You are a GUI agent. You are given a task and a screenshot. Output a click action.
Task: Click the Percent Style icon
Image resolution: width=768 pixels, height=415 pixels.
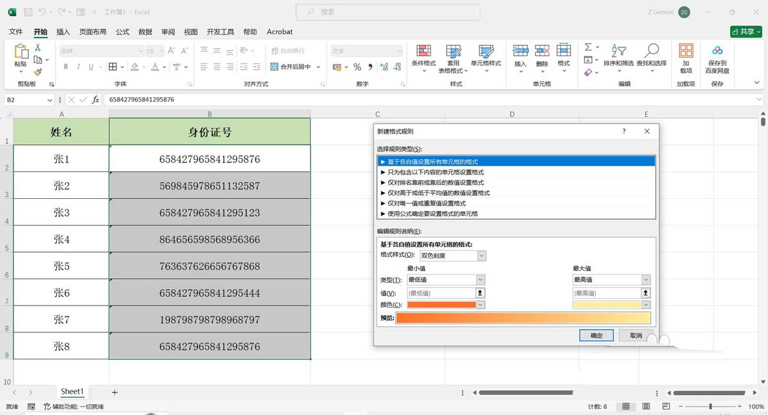(357, 67)
